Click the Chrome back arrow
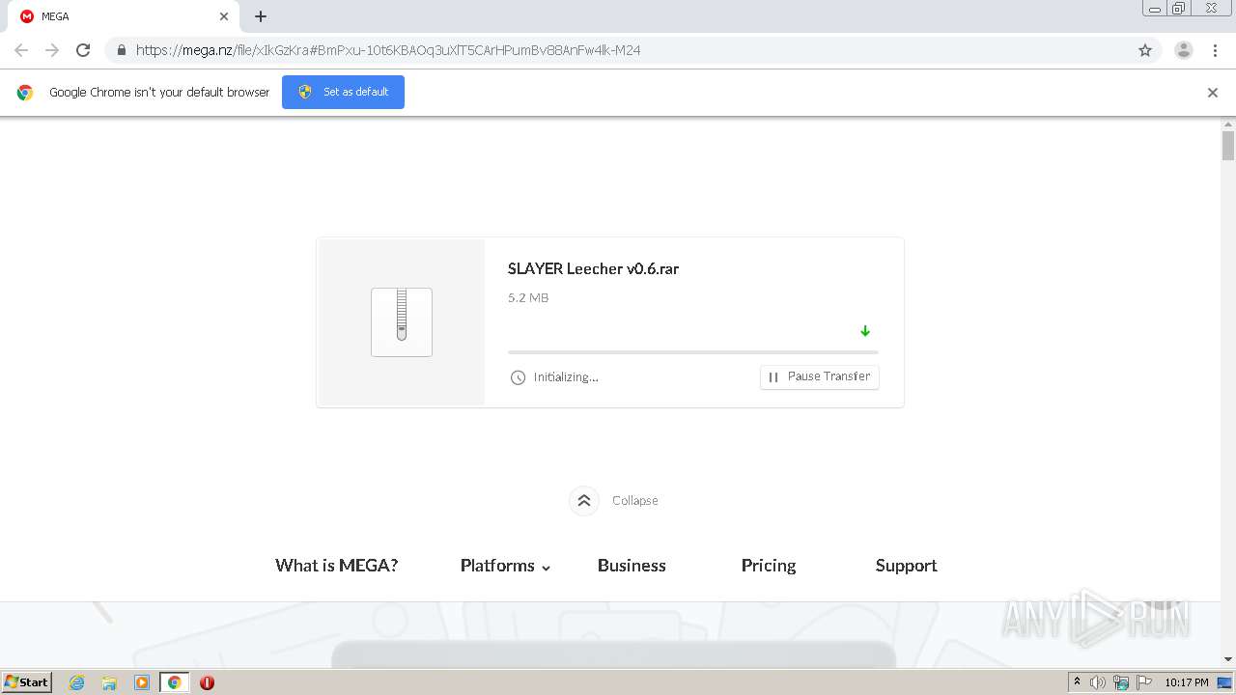1236x695 pixels. [x=21, y=50]
